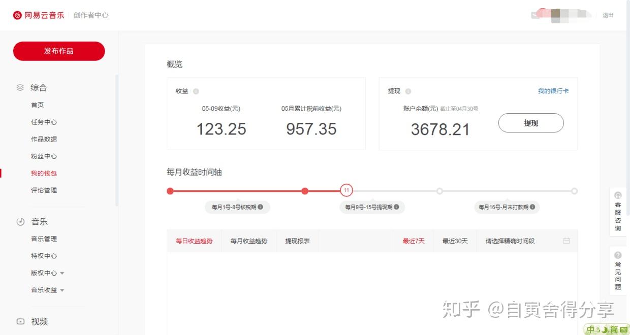Click the 常见问题 side panel button
Image resolution: width=630 pixels, height=335 pixels.
618,271
